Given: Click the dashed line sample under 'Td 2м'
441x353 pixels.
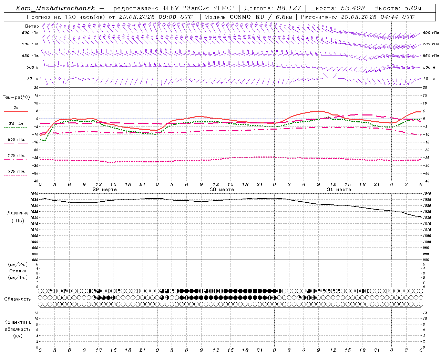Looking at the screenshot, I should tap(16, 128).
